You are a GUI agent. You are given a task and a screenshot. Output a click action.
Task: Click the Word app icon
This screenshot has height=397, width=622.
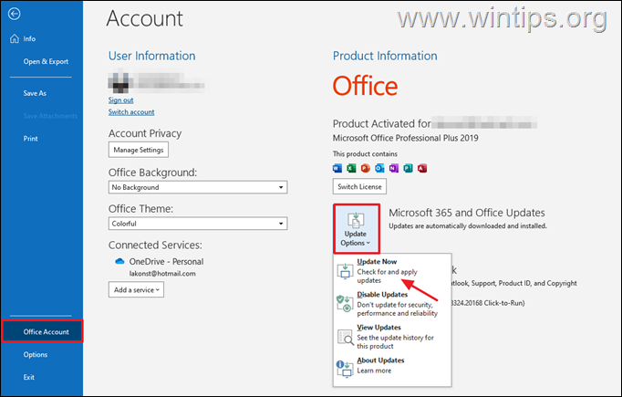pyautogui.click(x=337, y=168)
